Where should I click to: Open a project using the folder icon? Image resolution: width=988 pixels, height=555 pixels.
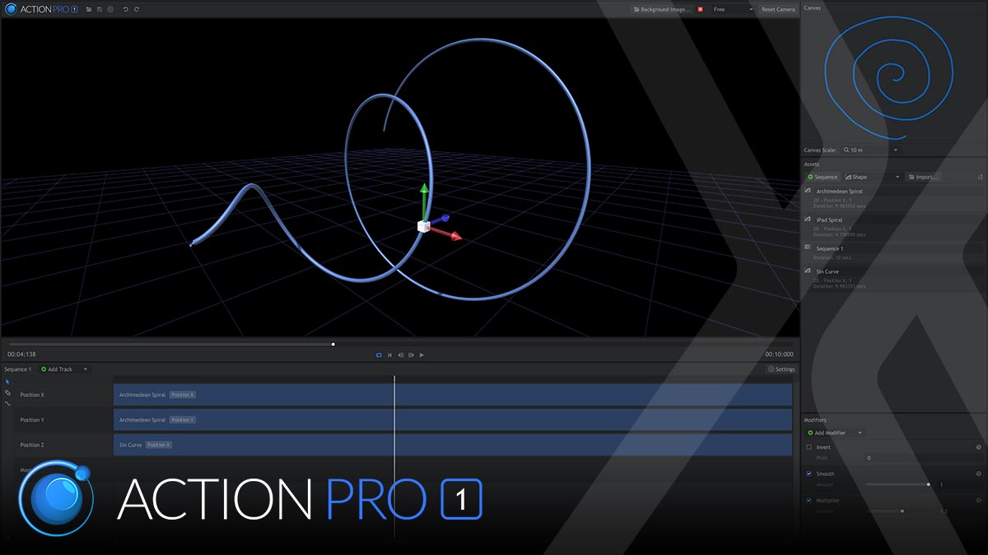point(89,9)
